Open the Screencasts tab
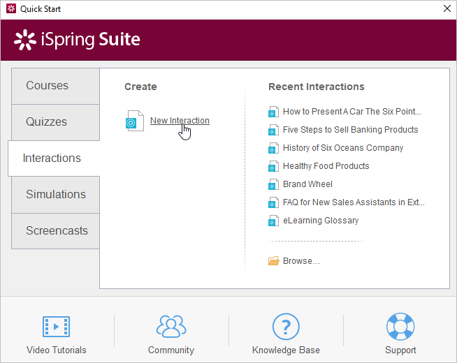The height and width of the screenshot is (363, 457). pos(57,231)
